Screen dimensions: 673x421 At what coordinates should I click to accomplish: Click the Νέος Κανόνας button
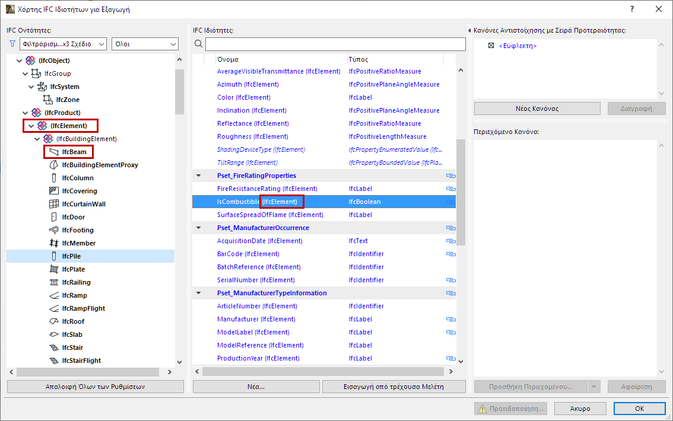(537, 109)
